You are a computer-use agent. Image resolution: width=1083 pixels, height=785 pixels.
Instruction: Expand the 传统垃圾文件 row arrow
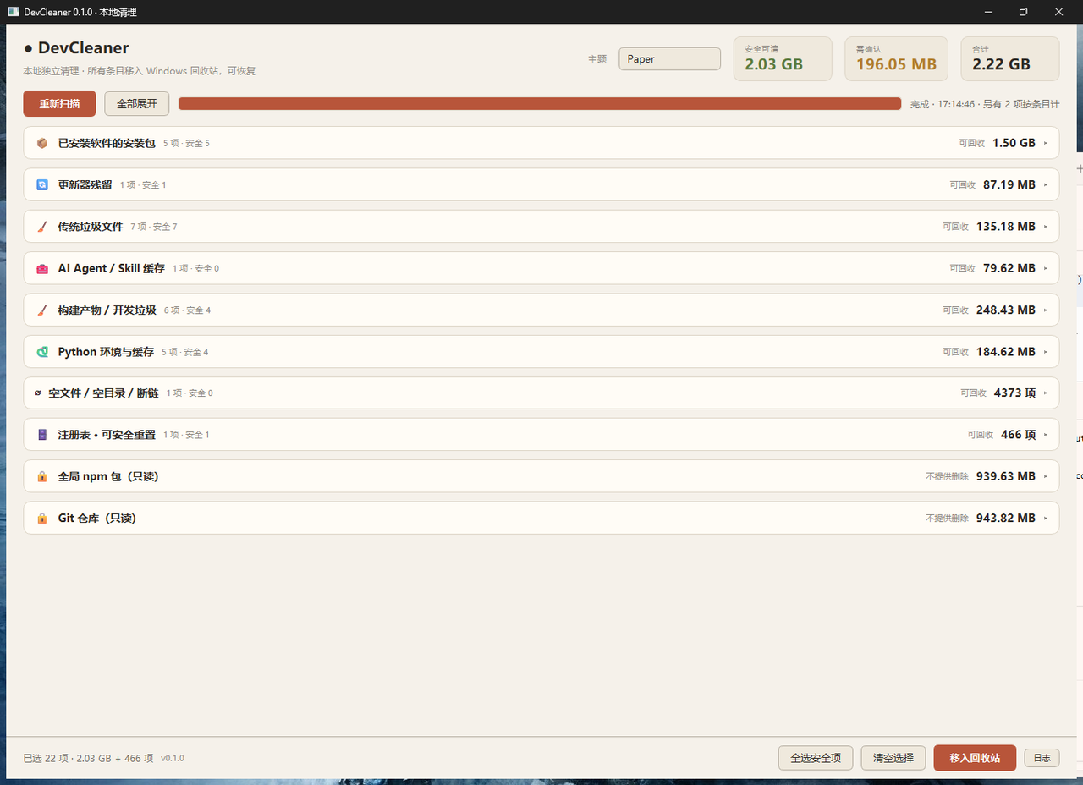pos(1046,227)
